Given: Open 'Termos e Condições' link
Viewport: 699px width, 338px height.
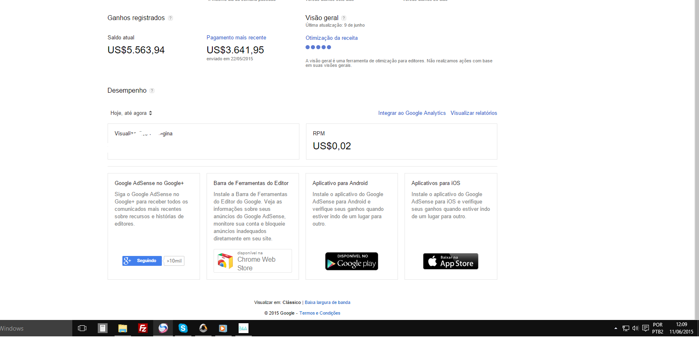Looking at the screenshot, I should [x=320, y=313].
